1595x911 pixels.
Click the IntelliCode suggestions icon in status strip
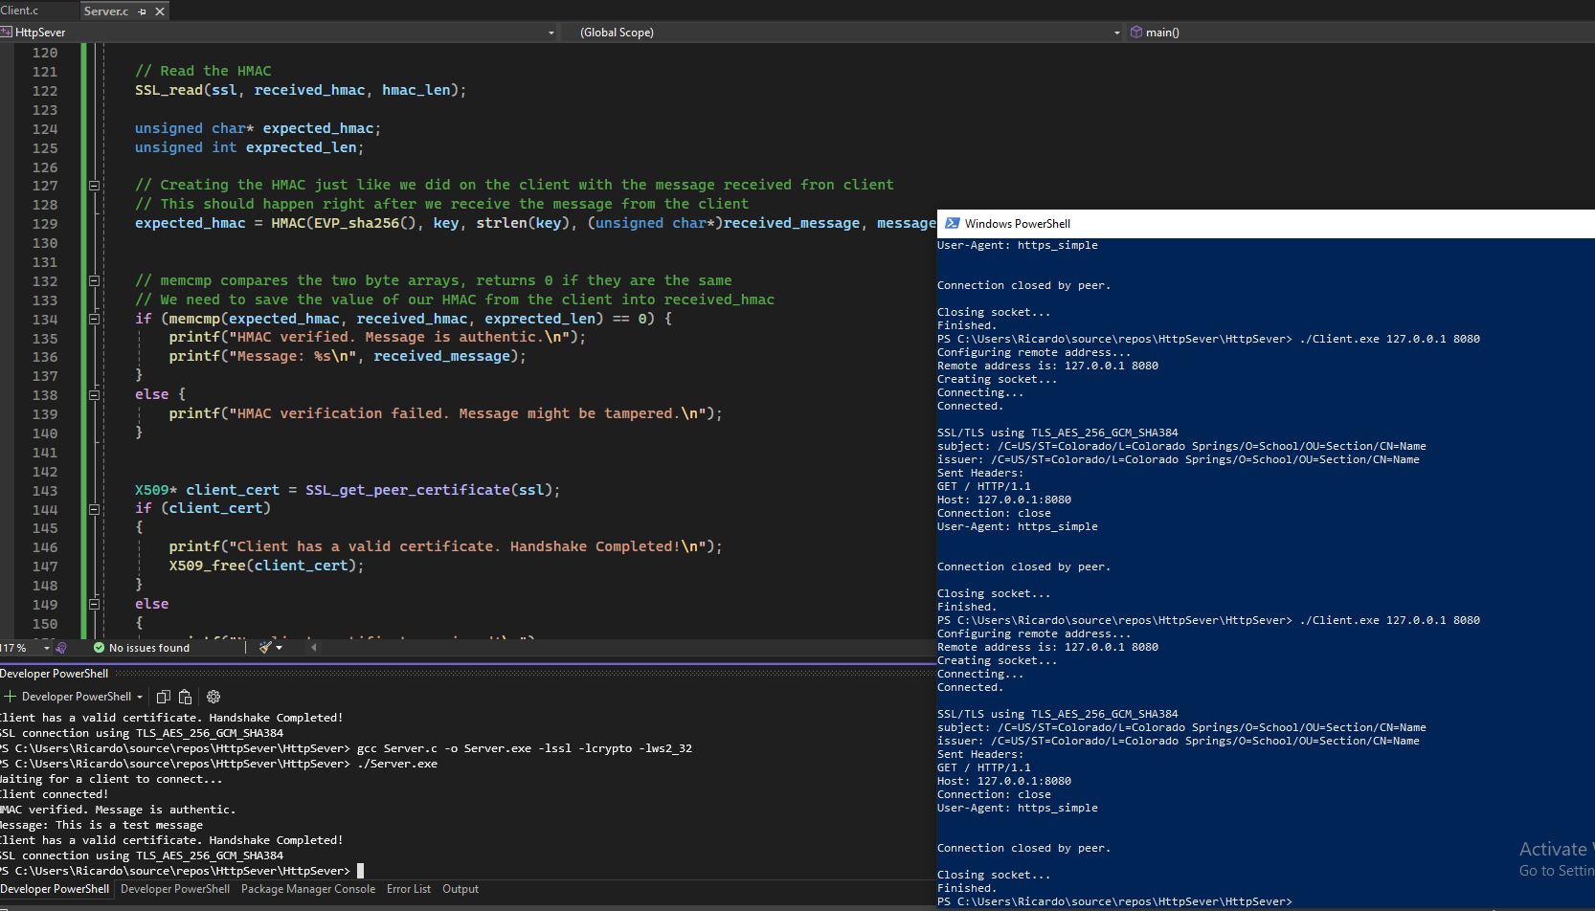pyautogui.click(x=61, y=648)
